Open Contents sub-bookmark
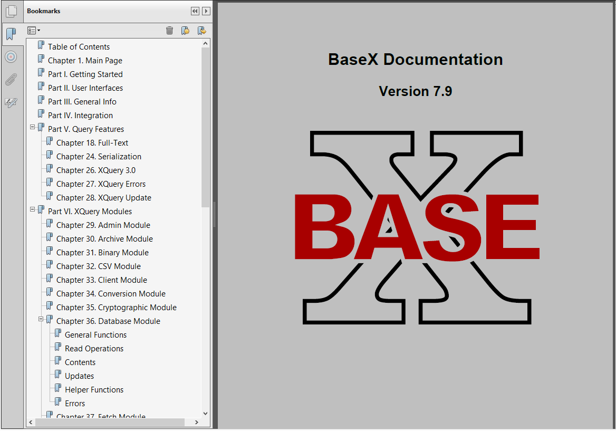The image size is (616, 431). (80, 362)
